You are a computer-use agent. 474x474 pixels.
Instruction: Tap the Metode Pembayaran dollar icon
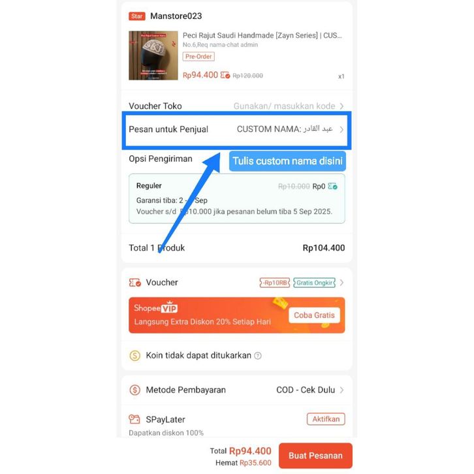[x=135, y=390]
